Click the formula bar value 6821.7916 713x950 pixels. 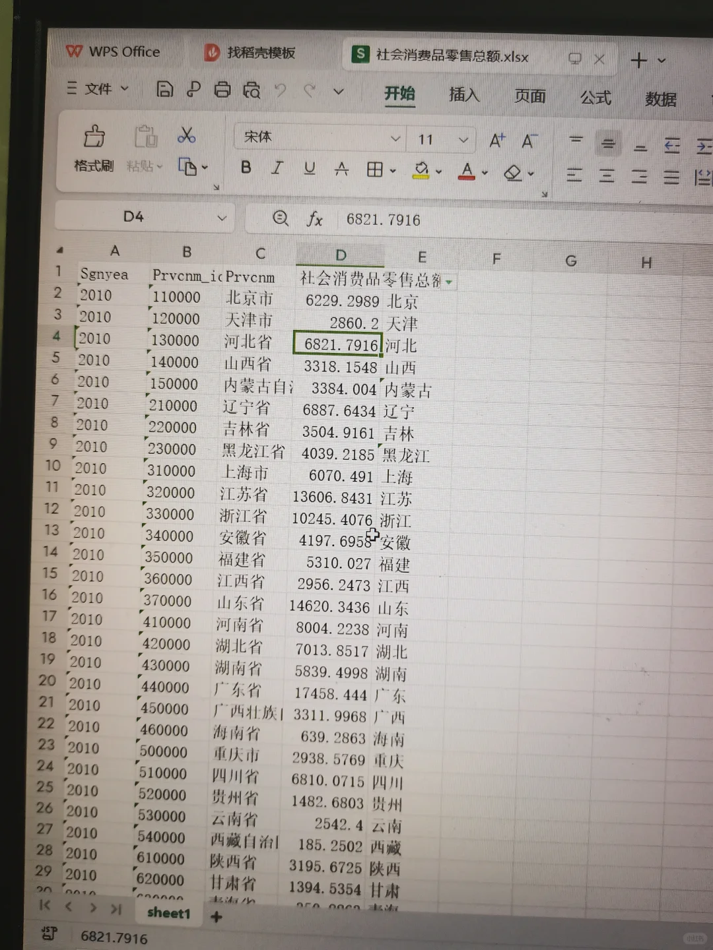384,220
